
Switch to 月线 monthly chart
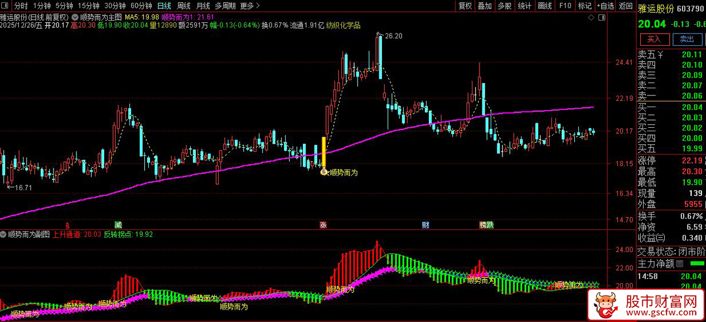(203, 6)
